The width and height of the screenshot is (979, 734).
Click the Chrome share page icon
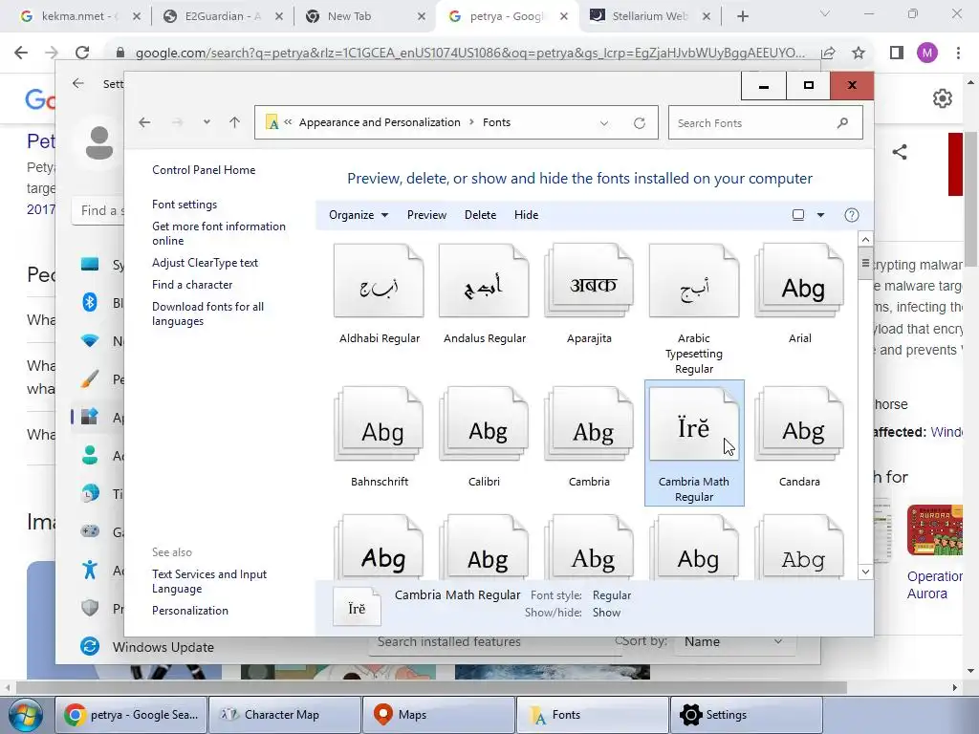829,53
